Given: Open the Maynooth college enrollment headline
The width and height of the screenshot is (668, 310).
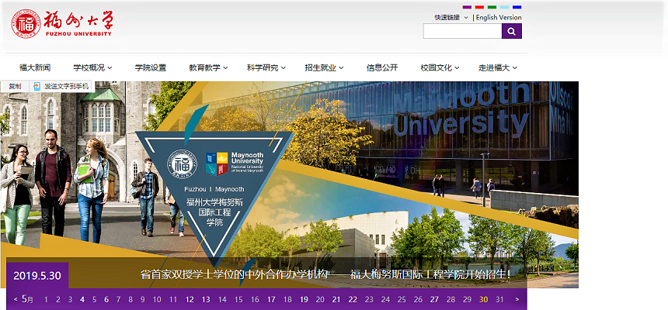Looking at the screenshot, I should point(326,274).
